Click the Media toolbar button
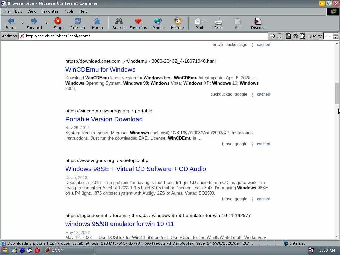This screenshot has height=255, width=340. click(158, 24)
